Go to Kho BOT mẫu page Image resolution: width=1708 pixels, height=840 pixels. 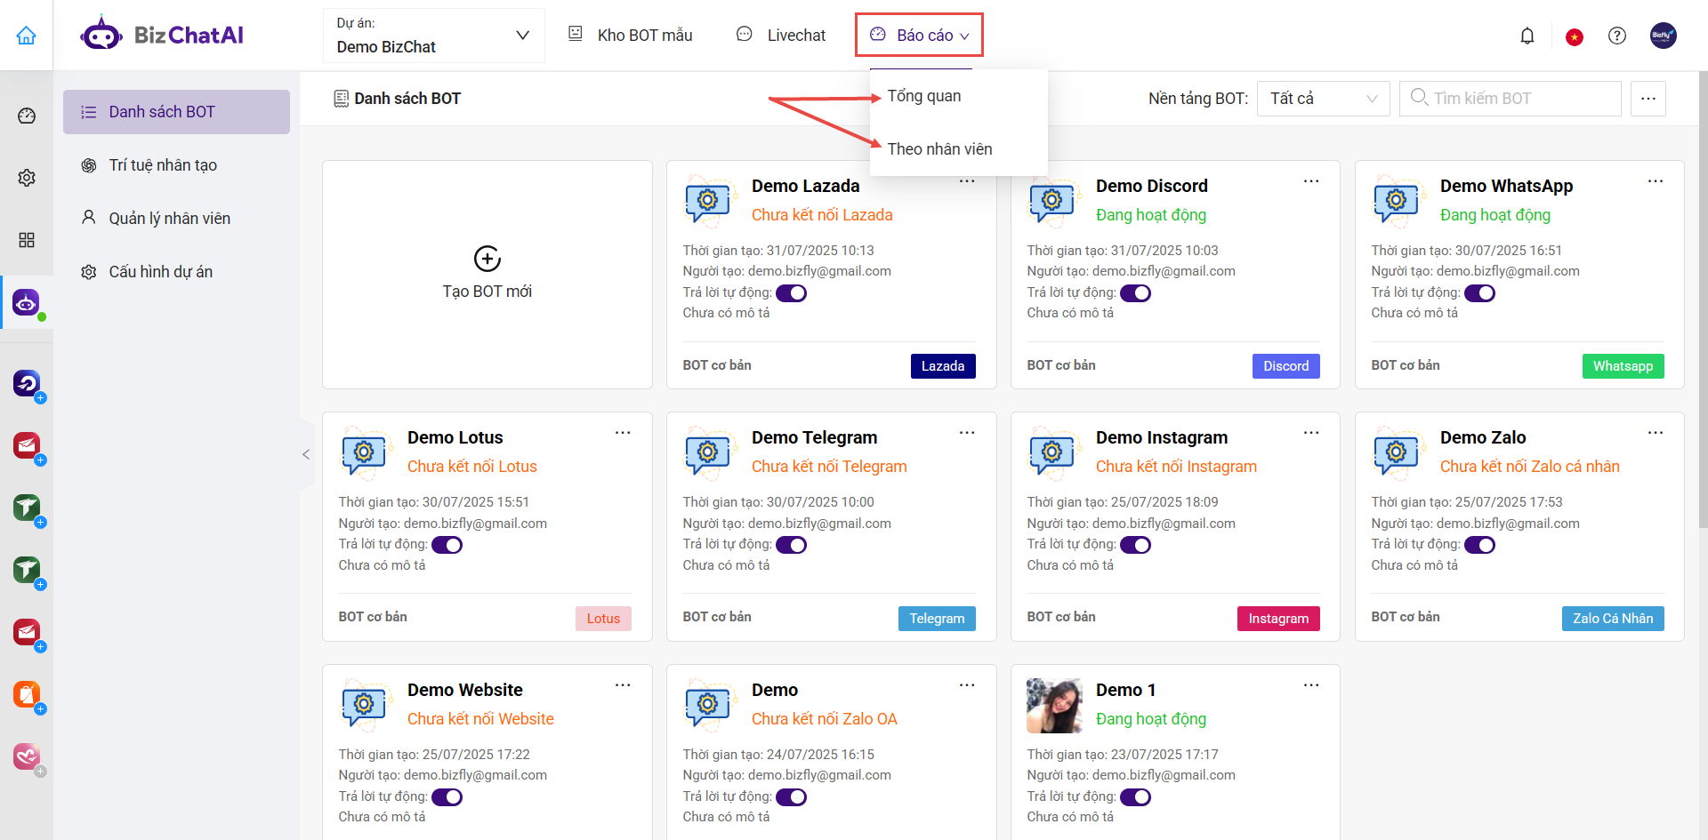click(x=631, y=36)
